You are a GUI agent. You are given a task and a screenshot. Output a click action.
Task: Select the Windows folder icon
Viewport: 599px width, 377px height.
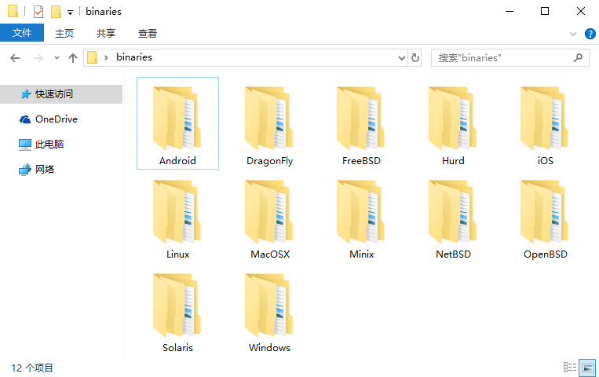tap(269, 305)
